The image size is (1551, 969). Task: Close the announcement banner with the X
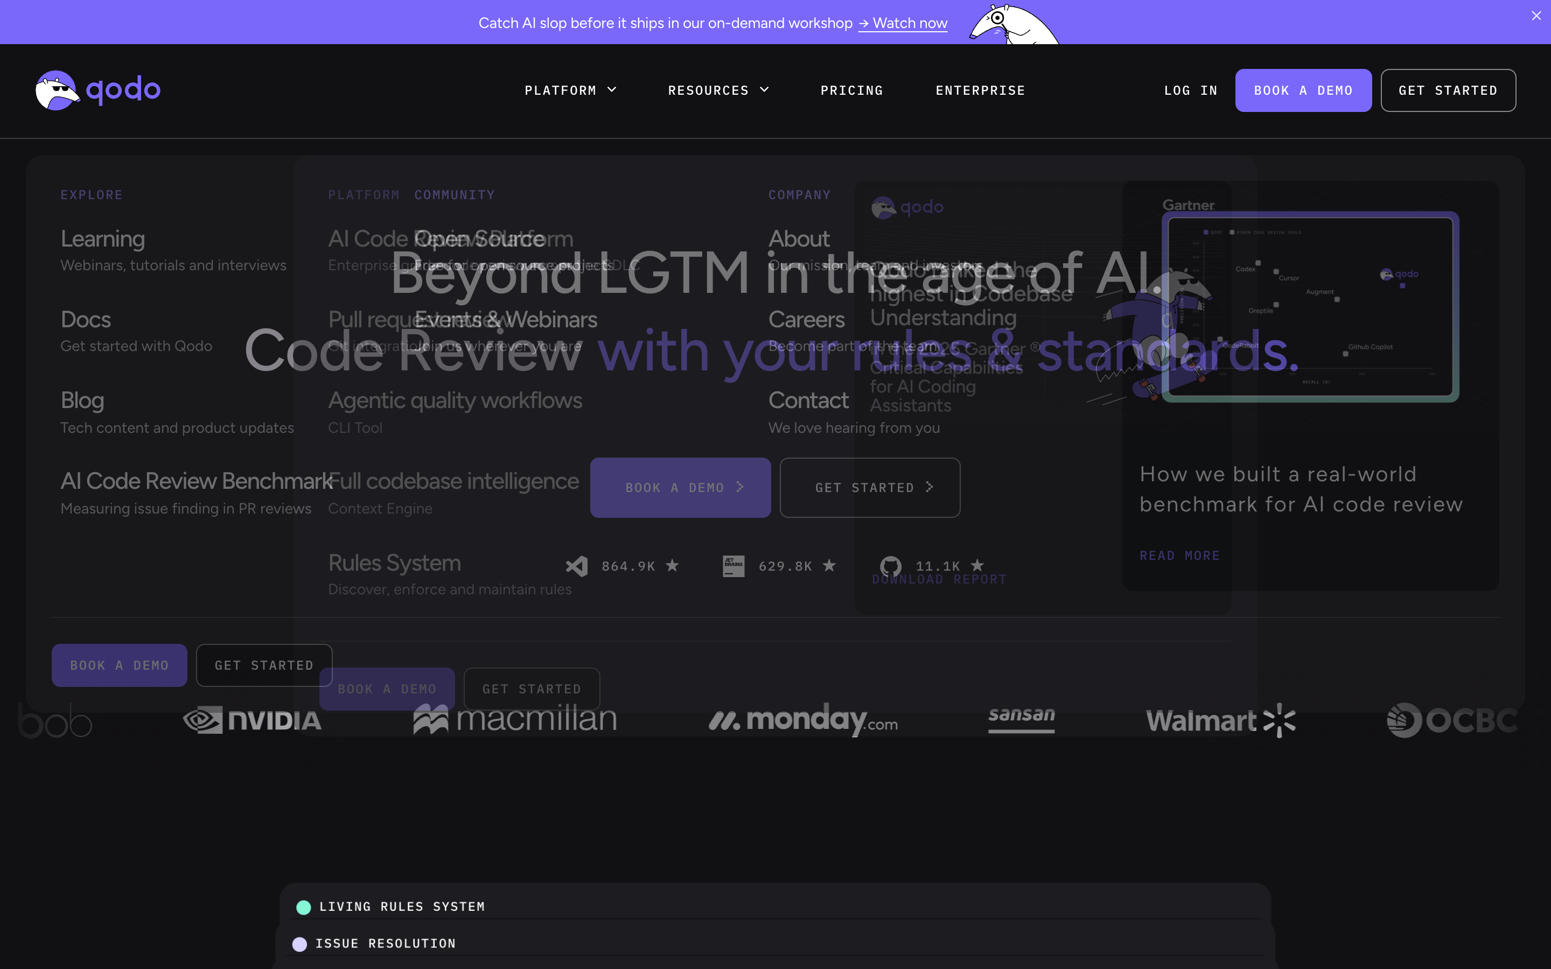[1536, 16]
